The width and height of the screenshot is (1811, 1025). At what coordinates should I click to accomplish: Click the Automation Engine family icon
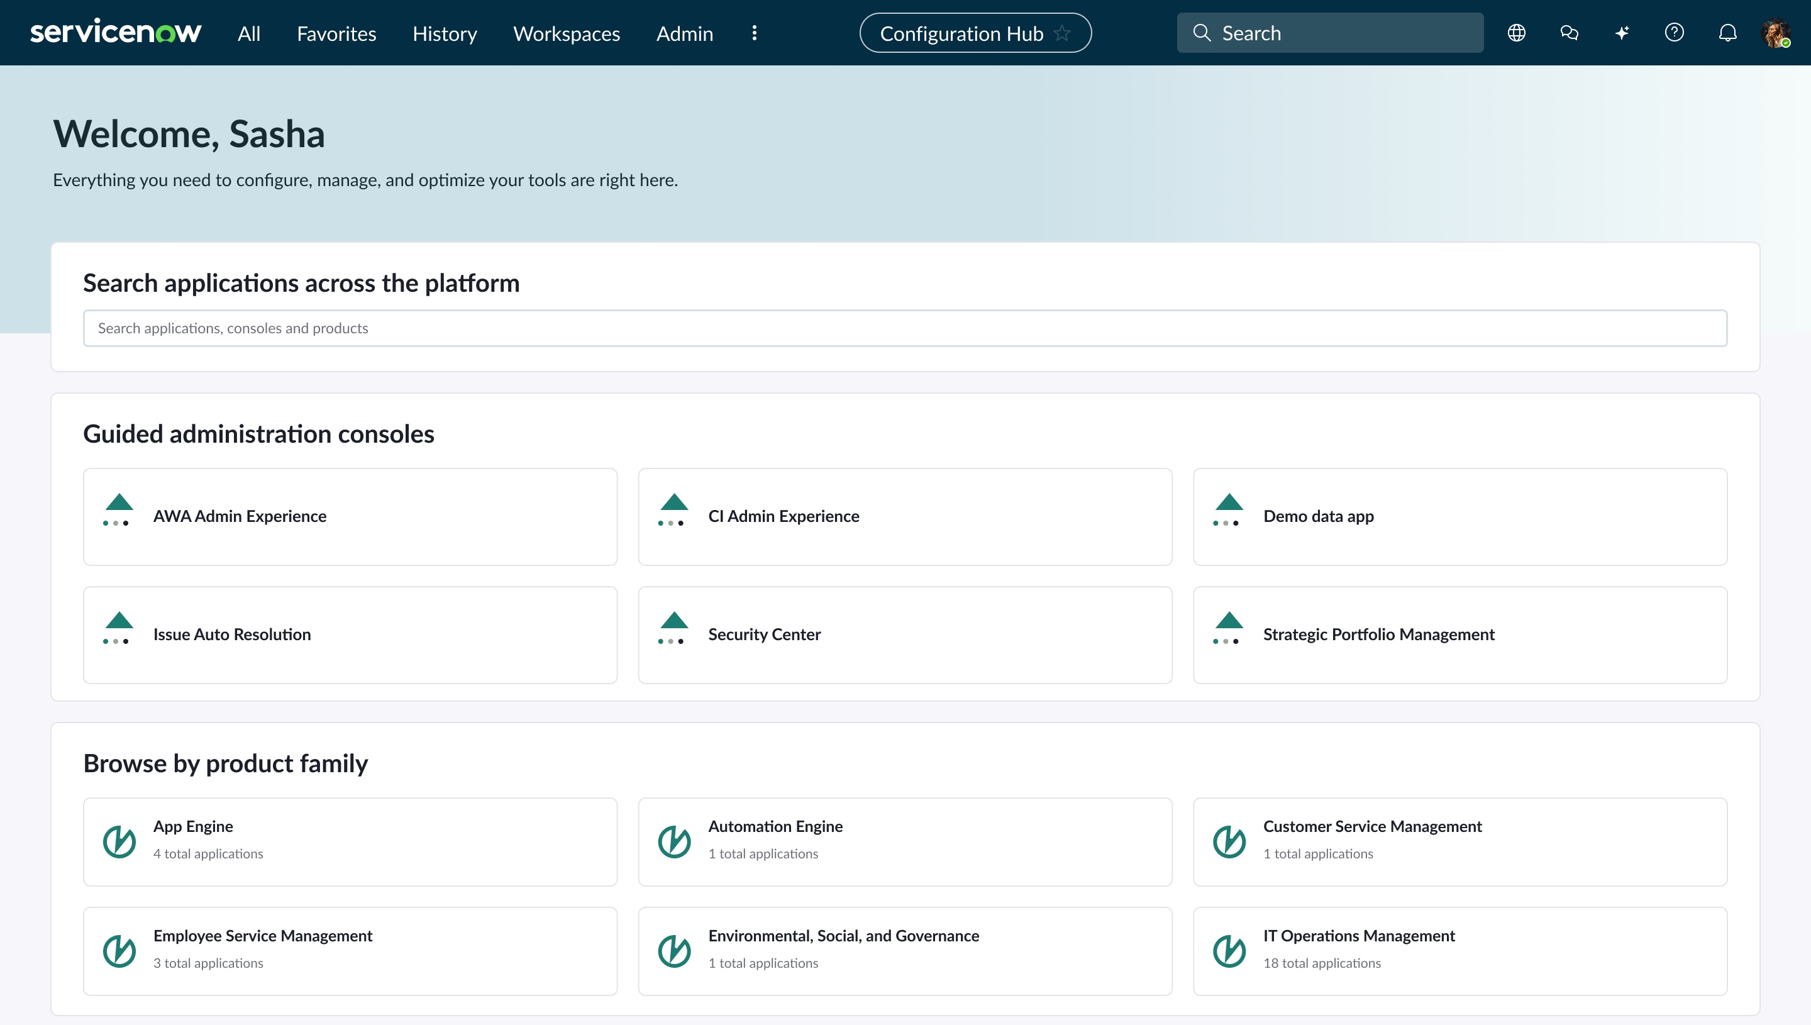click(x=674, y=841)
